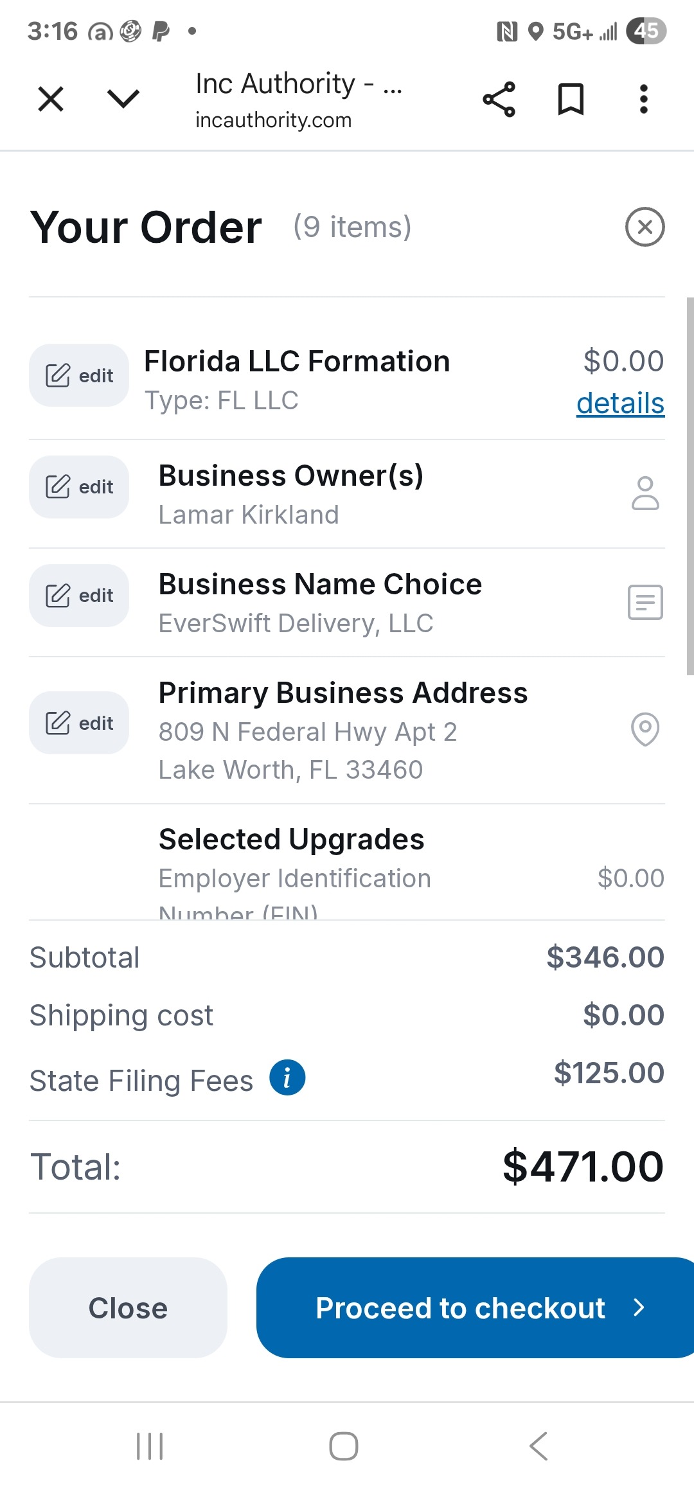Tap the person icon beside Business Owner(s)
Viewport: 694px width, 1488px height.
point(645,493)
